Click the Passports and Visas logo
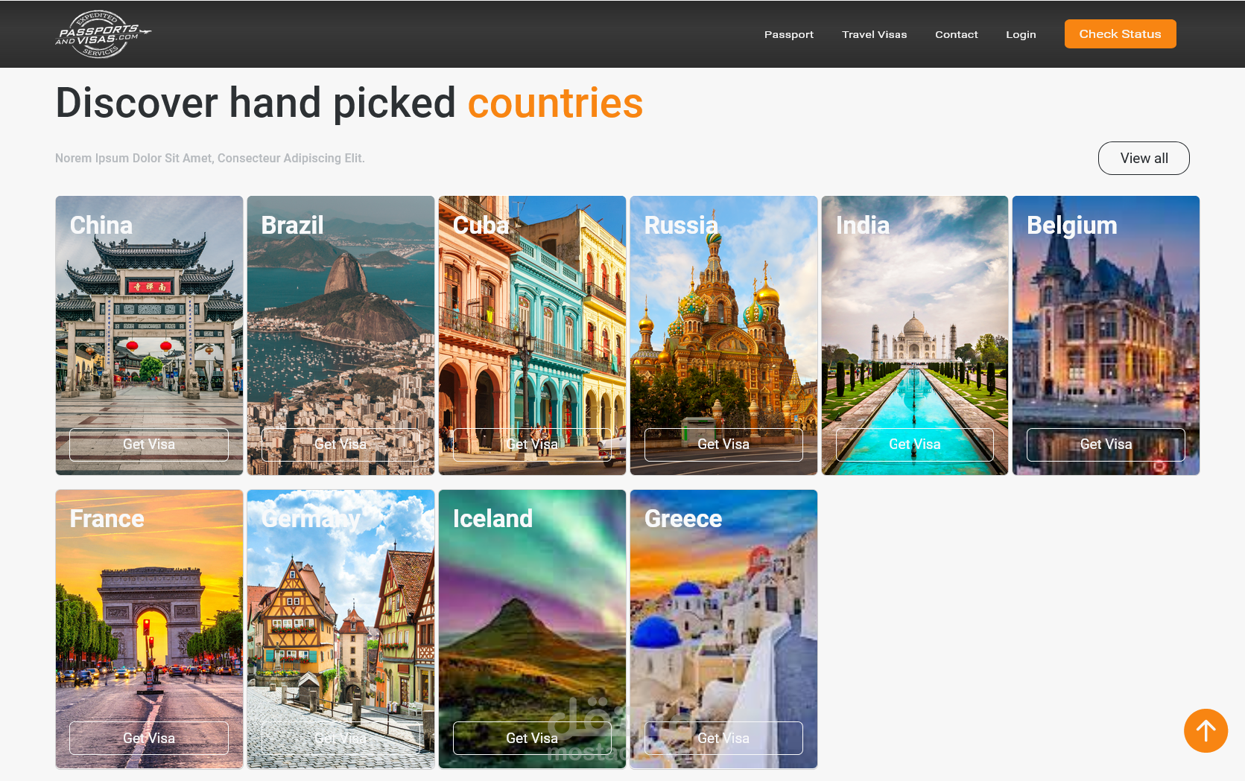The image size is (1245, 781). tap(103, 34)
